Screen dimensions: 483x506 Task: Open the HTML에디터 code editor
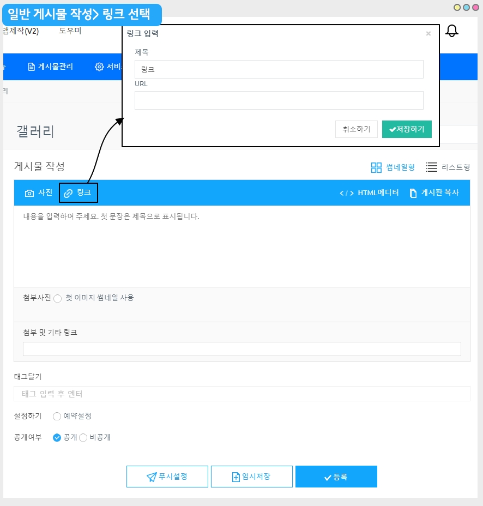pyautogui.click(x=369, y=192)
